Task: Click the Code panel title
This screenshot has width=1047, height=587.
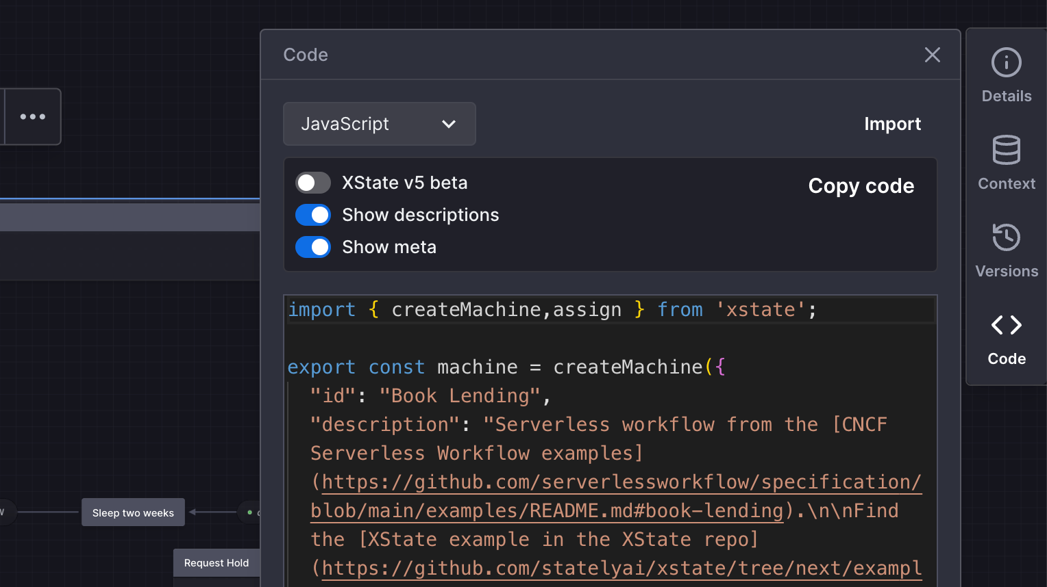Action: tap(306, 55)
